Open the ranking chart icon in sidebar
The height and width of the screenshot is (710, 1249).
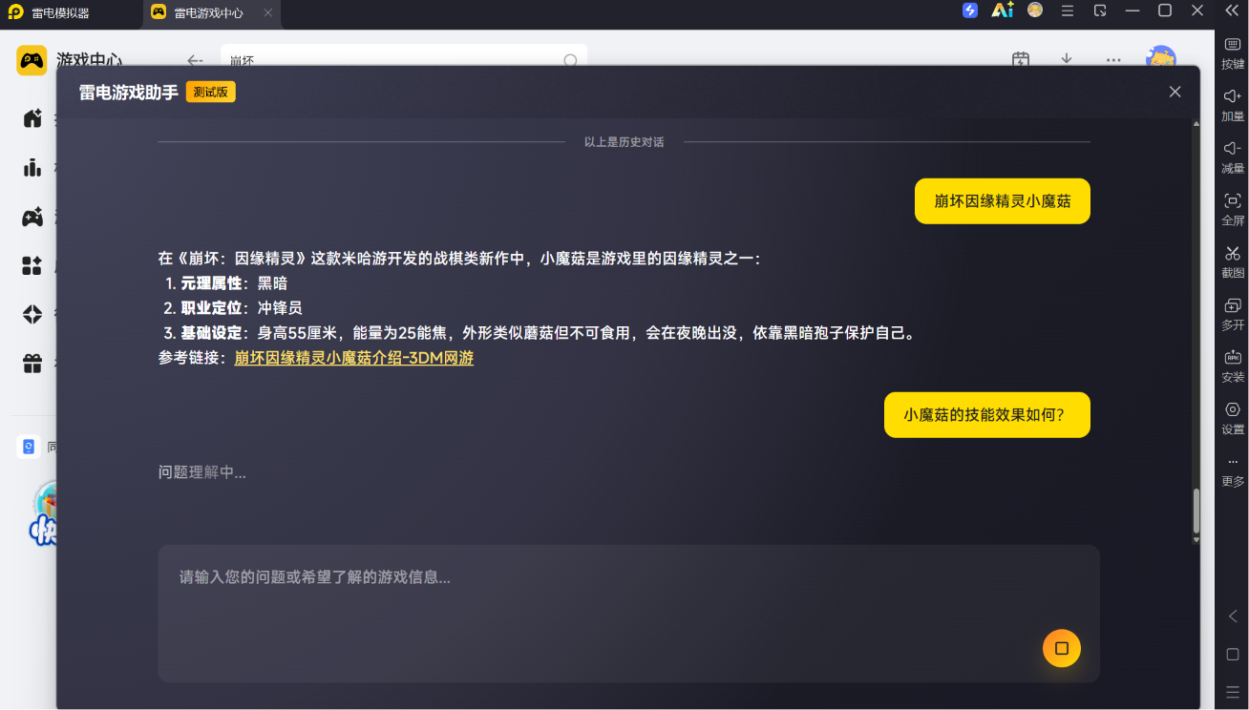click(x=32, y=168)
